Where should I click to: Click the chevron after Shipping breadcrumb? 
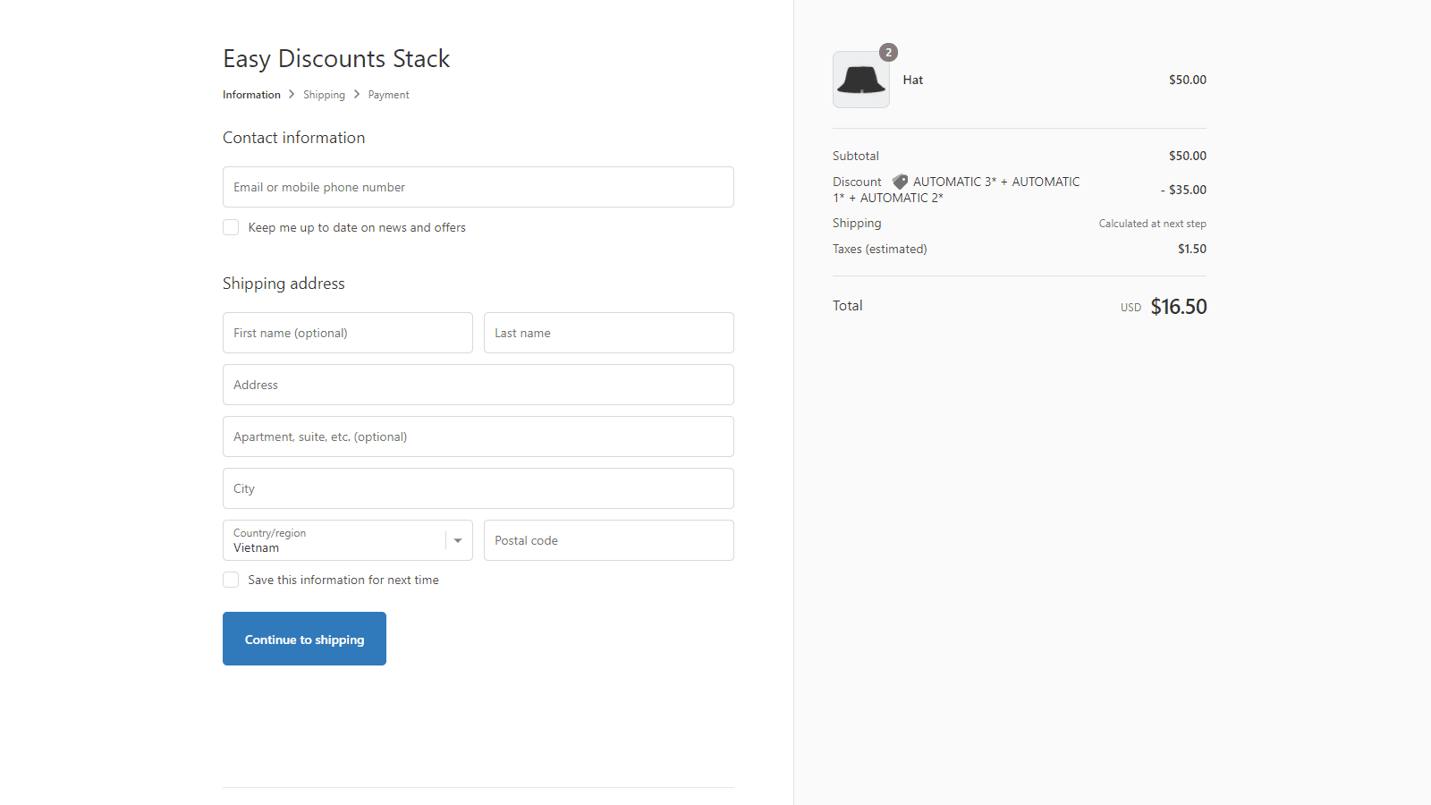(x=357, y=94)
